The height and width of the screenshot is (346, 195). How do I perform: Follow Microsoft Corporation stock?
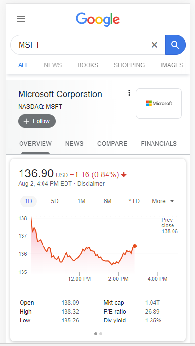(x=37, y=121)
